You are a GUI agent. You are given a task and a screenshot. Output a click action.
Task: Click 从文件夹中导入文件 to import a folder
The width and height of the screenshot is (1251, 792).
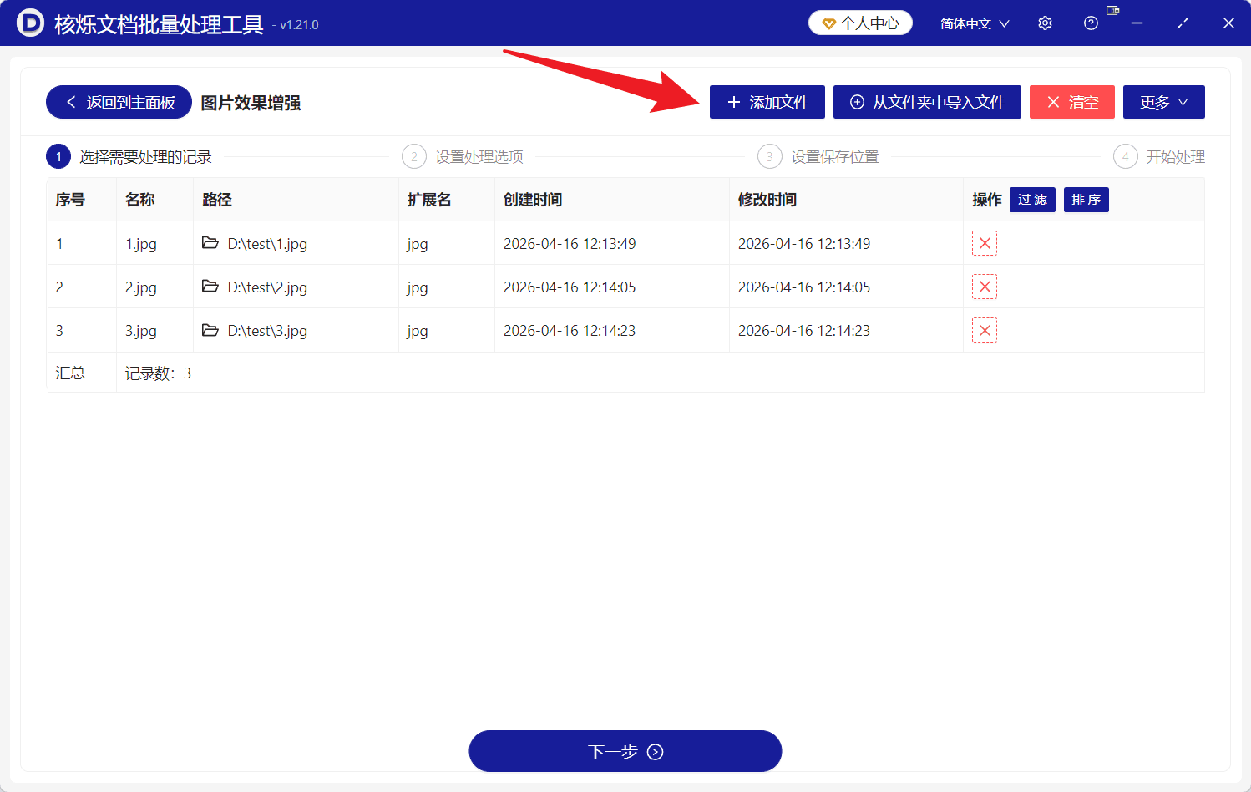(927, 101)
